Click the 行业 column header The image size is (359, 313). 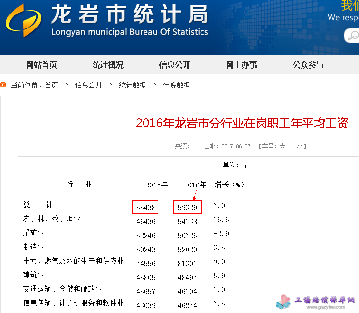coord(79,184)
